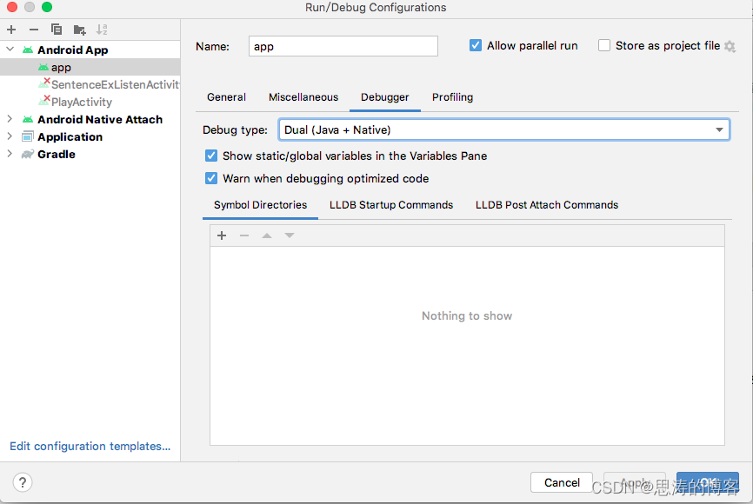
Task: Add a new run configuration
Action: coord(11,30)
